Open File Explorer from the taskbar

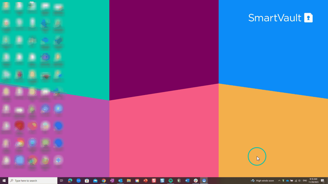[x=129, y=181]
